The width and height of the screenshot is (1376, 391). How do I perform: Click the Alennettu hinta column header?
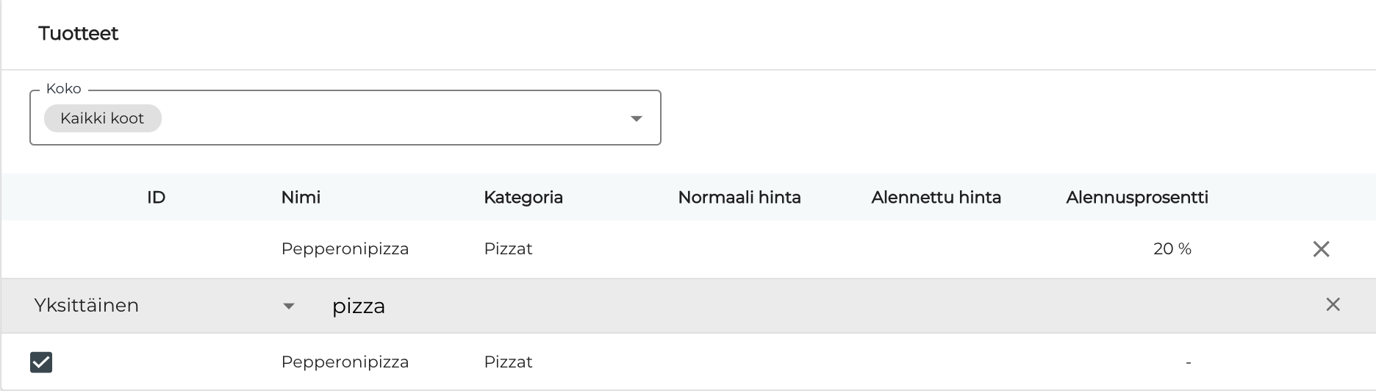coord(936,198)
